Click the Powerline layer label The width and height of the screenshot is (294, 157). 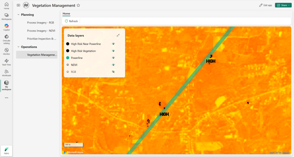coord(77,58)
